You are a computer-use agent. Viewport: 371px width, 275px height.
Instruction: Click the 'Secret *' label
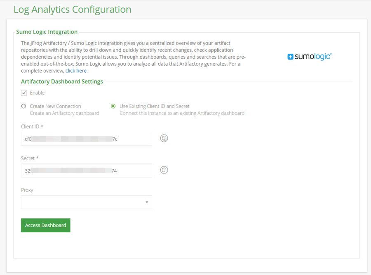click(x=30, y=158)
